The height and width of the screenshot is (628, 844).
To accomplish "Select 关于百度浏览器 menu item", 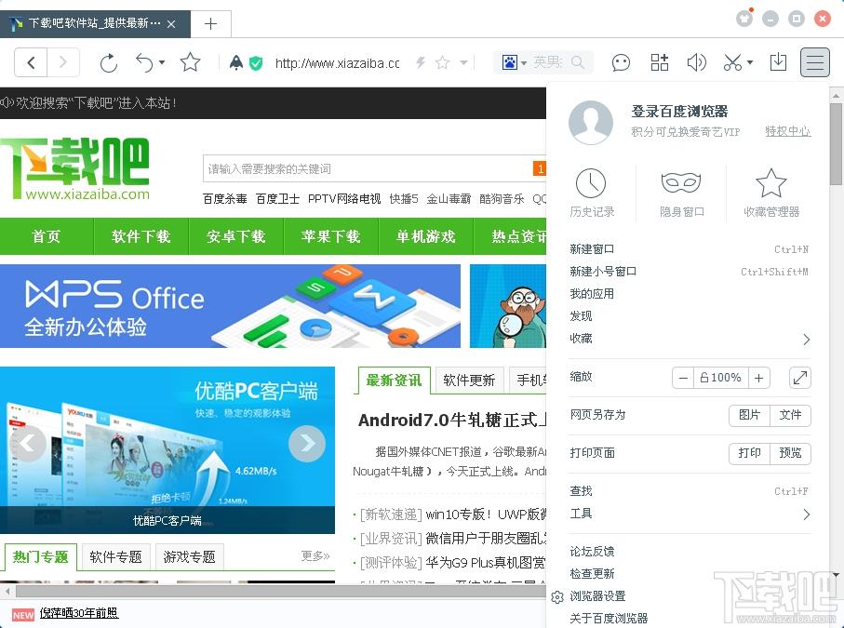I will pos(689,619).
